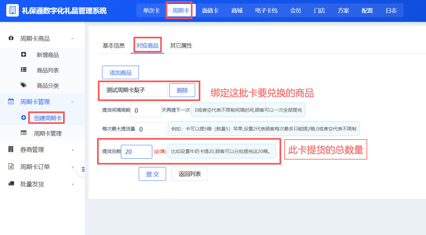The height and width of the screenshot is (235, 426).
Task: Click the sidebar collapse handle on left edge
Action: pyautogui.click(x=83, y=169)
